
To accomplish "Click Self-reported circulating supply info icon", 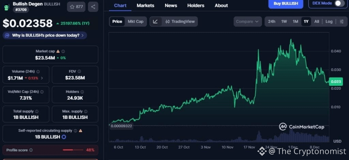I will point(75,131).
